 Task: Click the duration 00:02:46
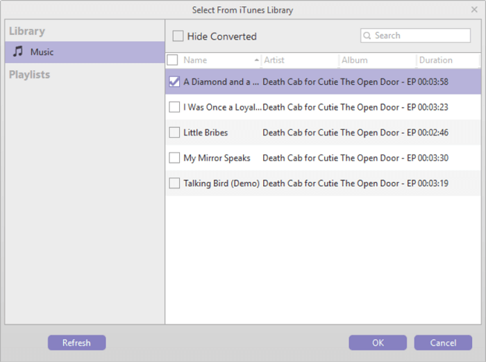pos(433,133)
